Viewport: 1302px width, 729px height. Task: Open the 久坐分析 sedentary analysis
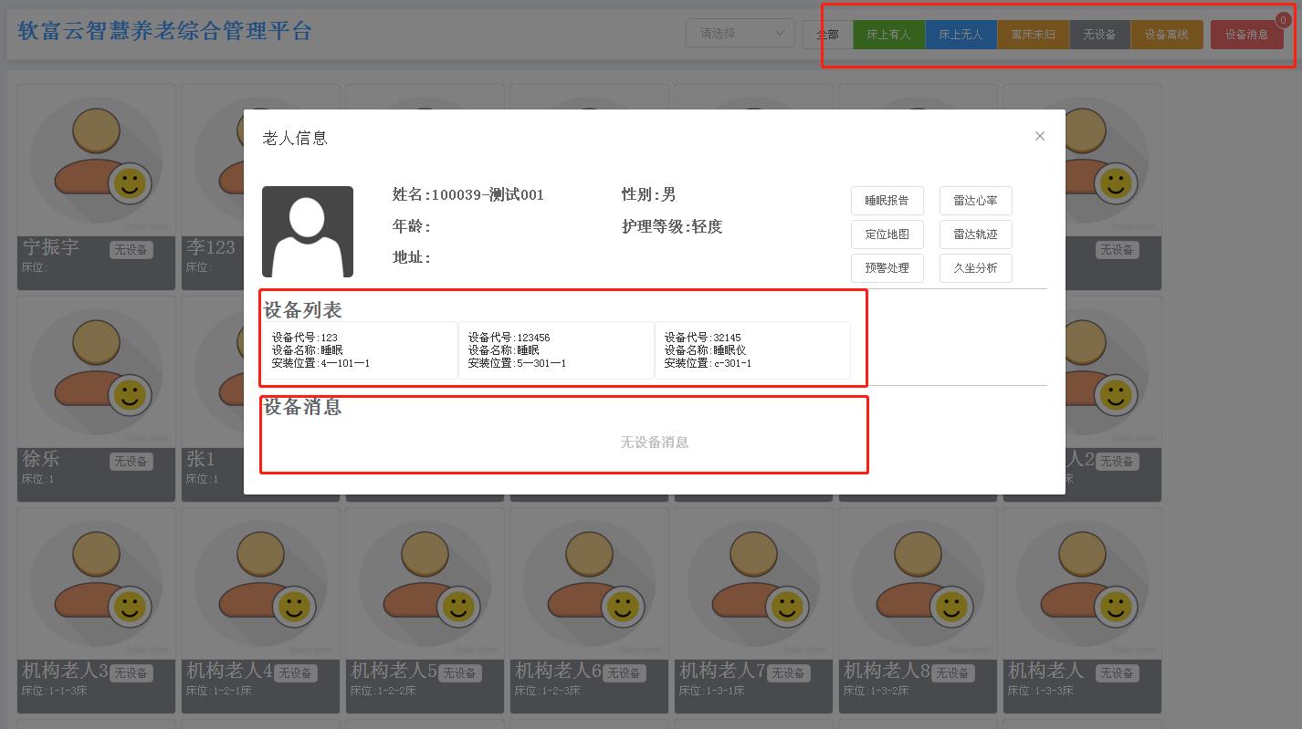(975, 267)
